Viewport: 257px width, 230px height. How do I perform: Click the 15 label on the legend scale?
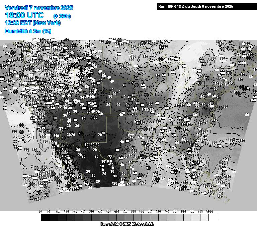point(66,211)
